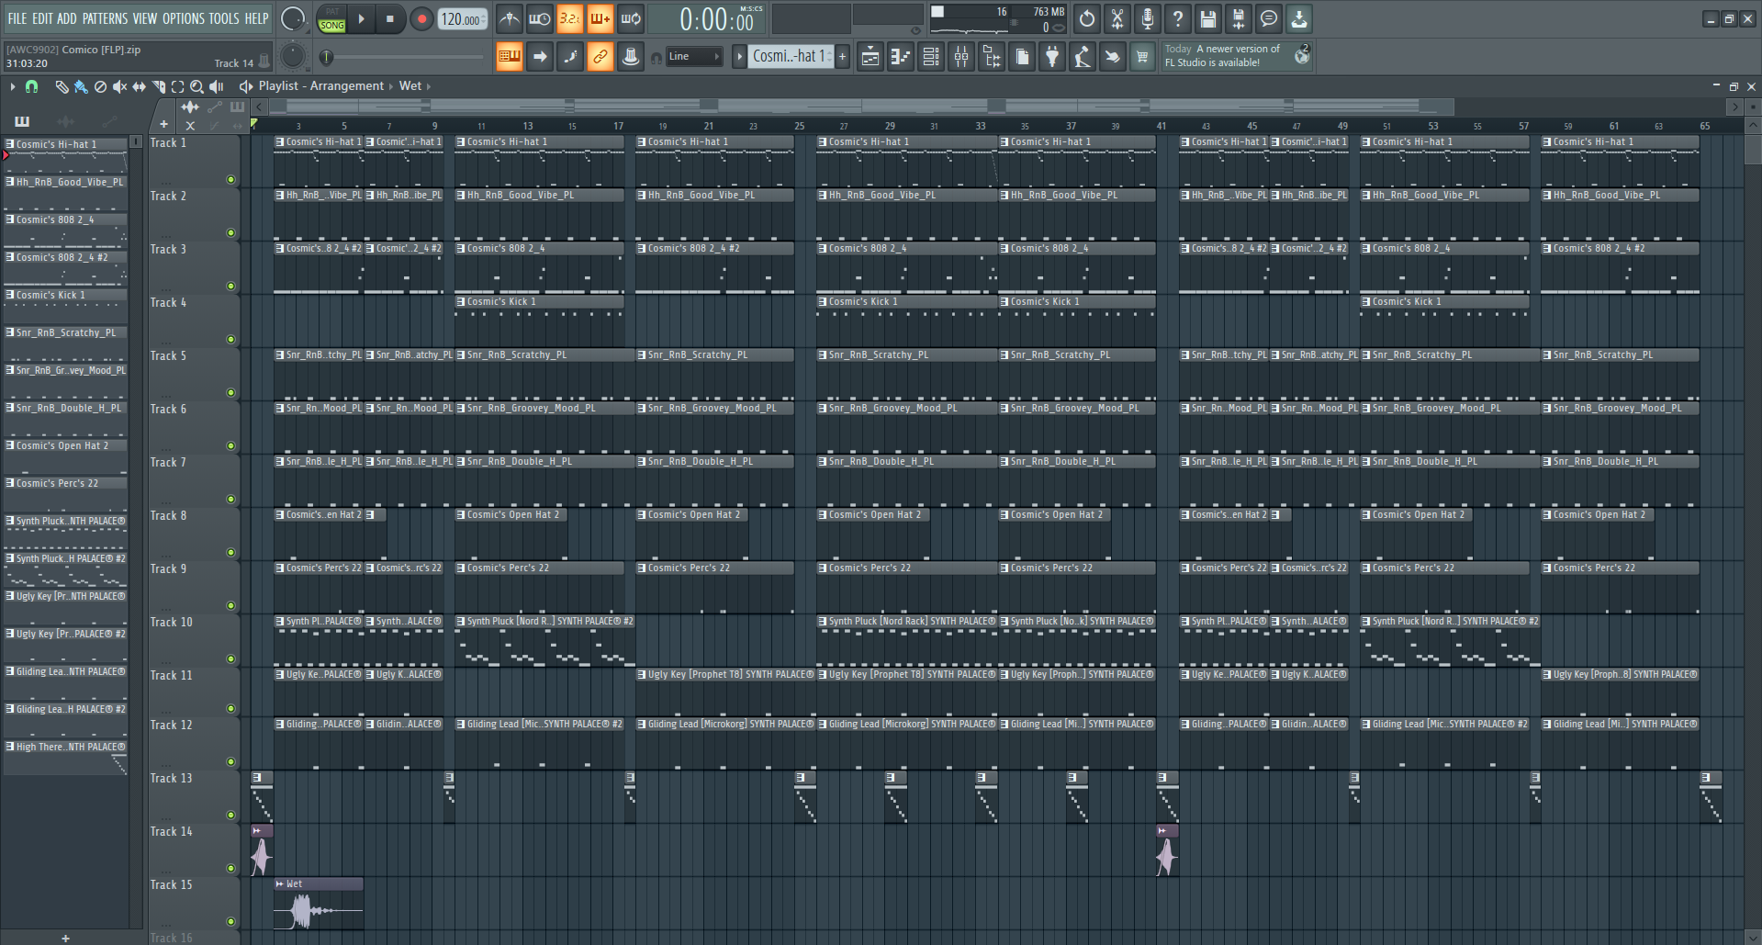Click the save project floppy icon
This screenshot has width=1762, height=945.
(x=1208, y=18)
